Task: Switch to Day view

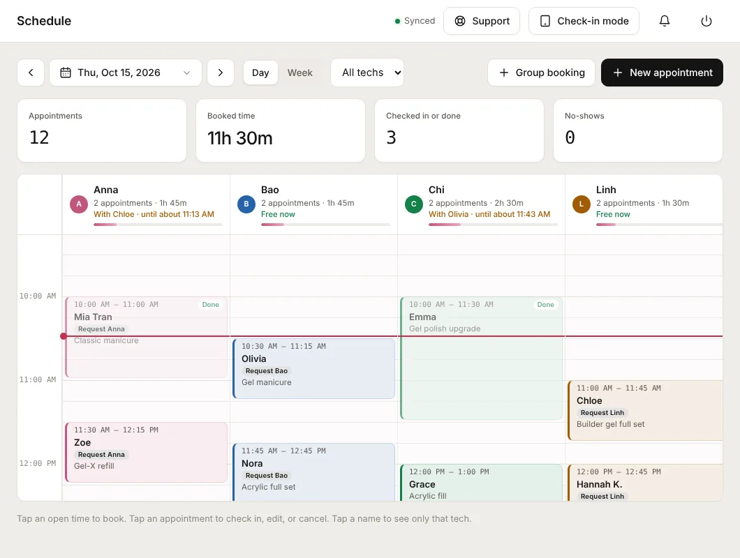Action: pyautogui.click(x=260, y=73)
